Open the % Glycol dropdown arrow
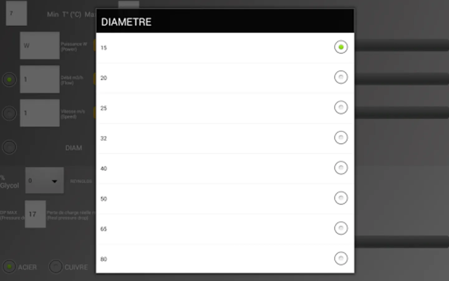 pyautogui.click(x=54, y=181)
